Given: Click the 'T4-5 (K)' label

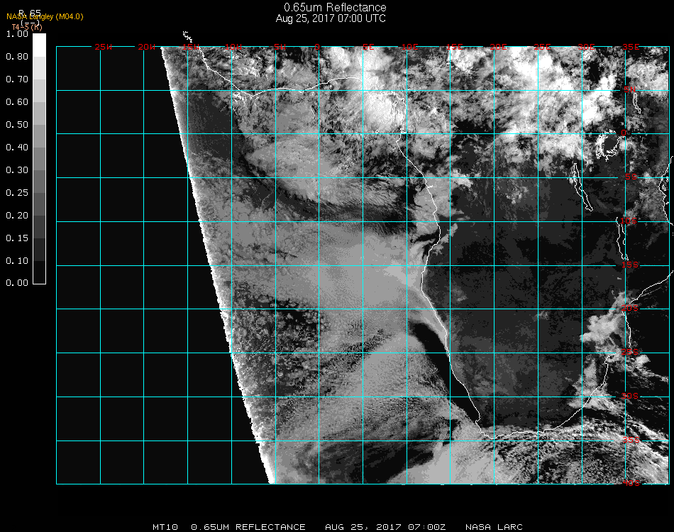Looking at the screenshot, I should (x=27, y=27).
